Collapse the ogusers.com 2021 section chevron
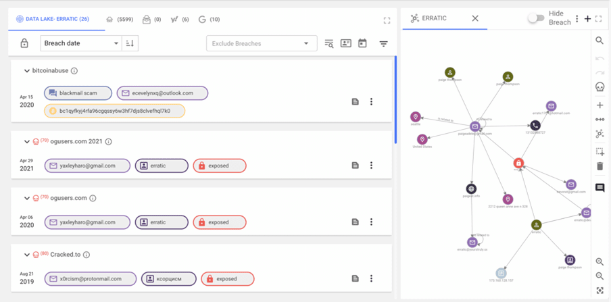 coord(27,142)
